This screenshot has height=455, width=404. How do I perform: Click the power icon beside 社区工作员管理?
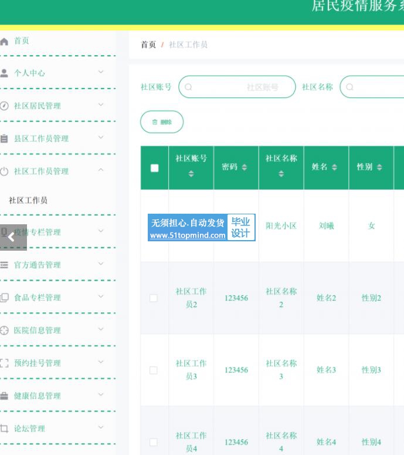[5, 171]
